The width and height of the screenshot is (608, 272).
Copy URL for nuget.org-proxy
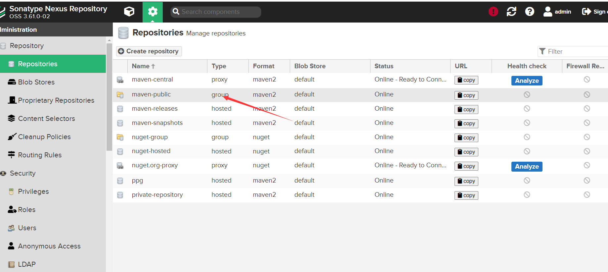(466, 166)
